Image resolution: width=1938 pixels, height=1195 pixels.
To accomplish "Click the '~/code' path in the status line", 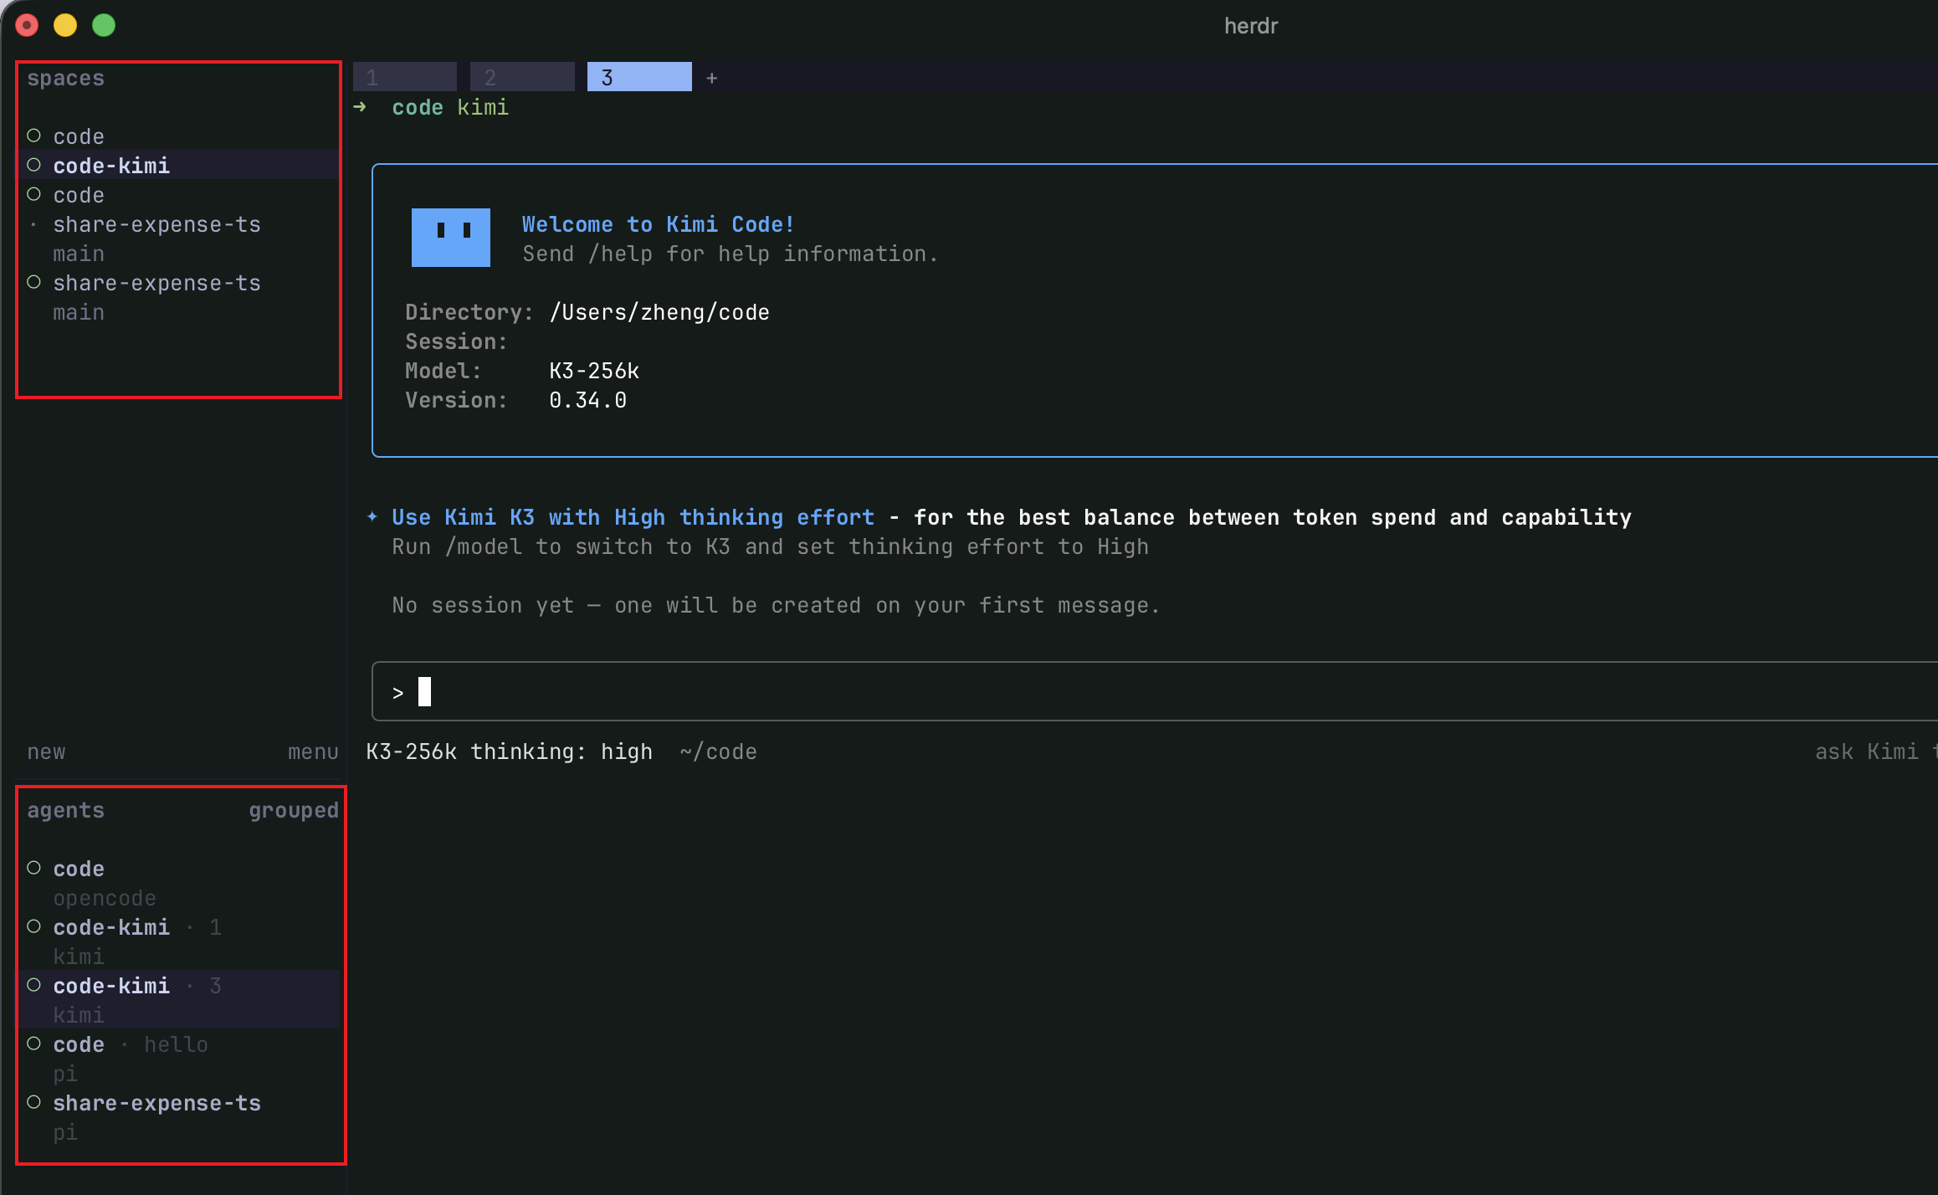I will tap(718, 751).
